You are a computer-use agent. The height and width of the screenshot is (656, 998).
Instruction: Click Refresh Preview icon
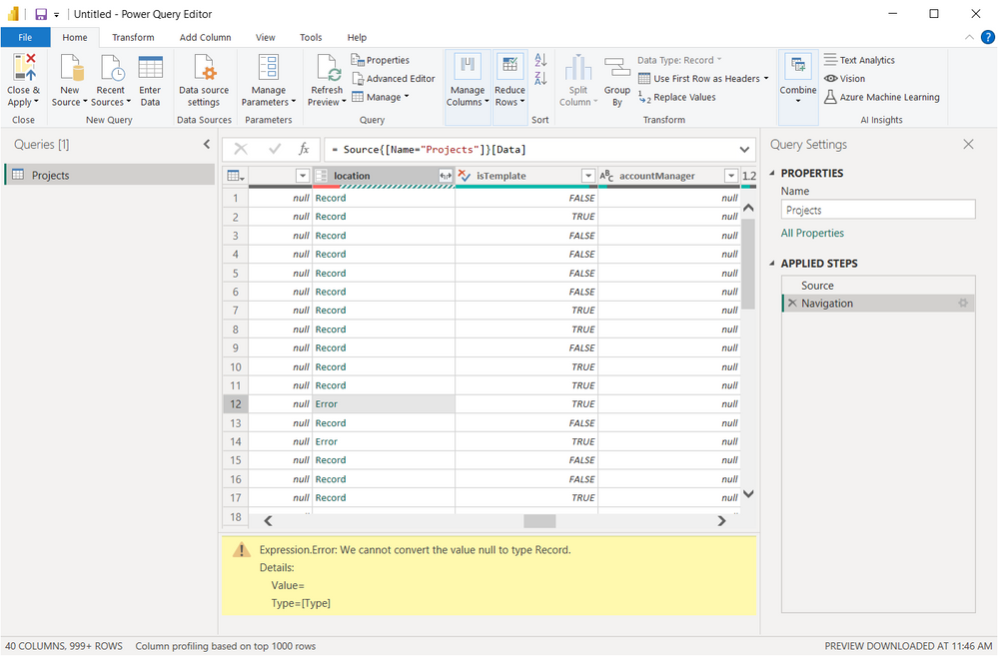(x=327, y=68)
